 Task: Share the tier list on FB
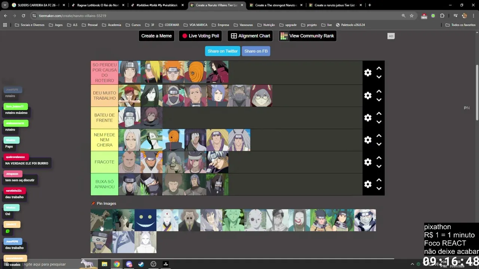[256, 51]
